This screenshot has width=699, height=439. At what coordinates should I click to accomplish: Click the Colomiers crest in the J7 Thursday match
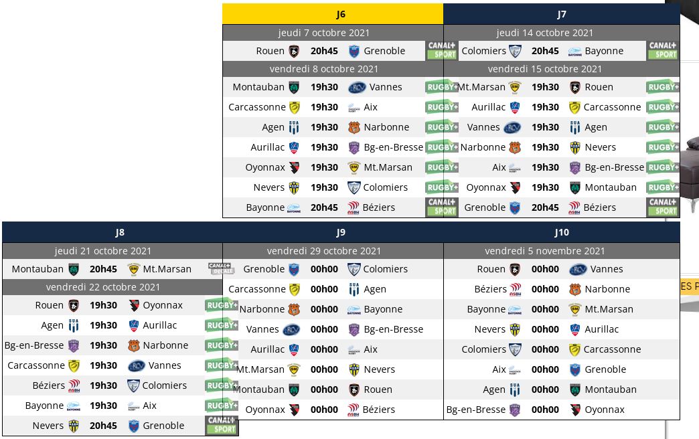tap(516, 52)
